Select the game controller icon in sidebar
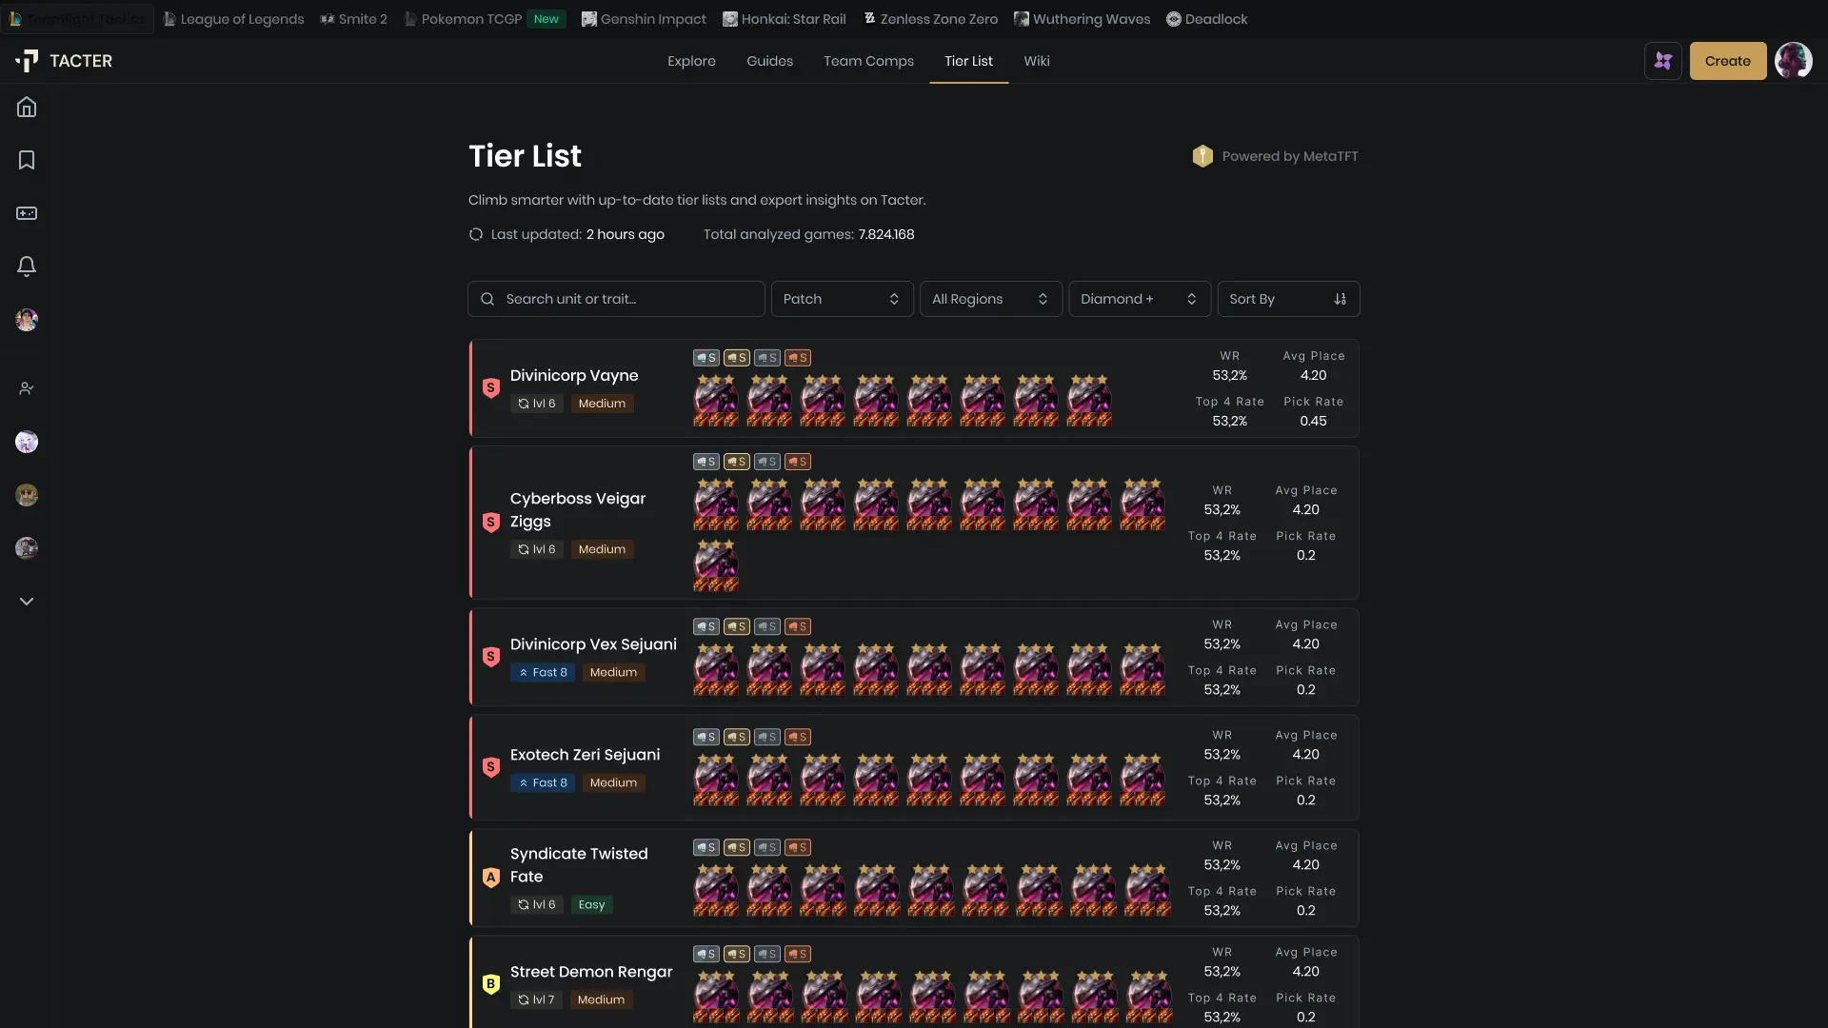1828x1028 pixels. (x=27, y=213)
